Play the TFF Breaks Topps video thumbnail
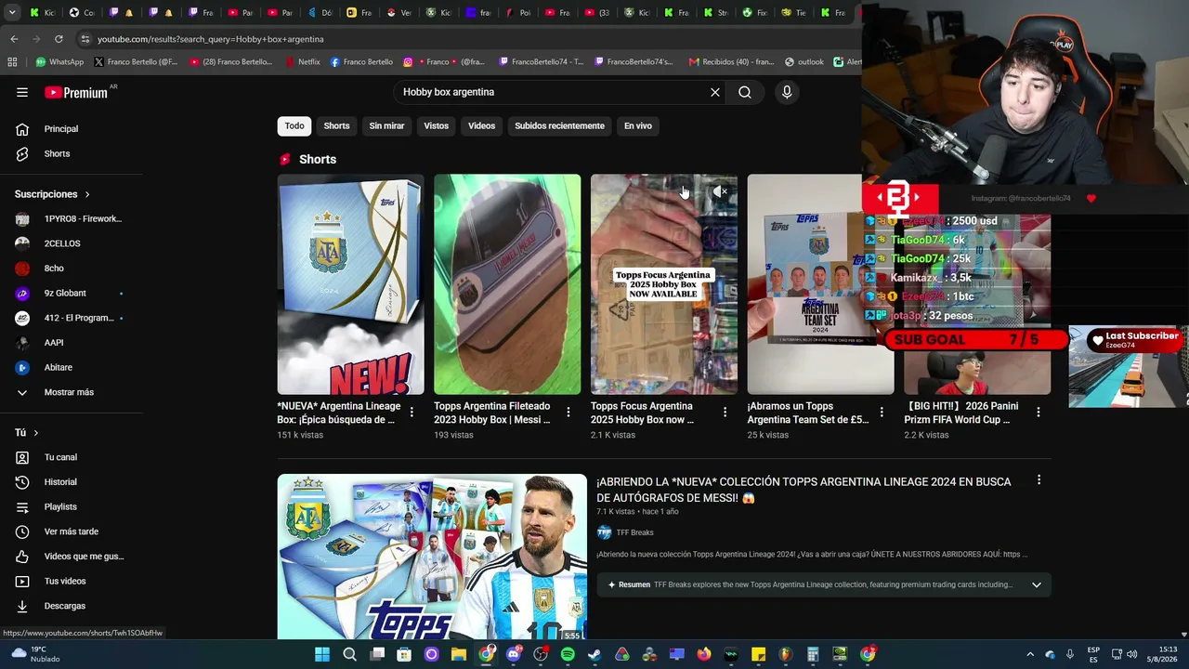 432,557
